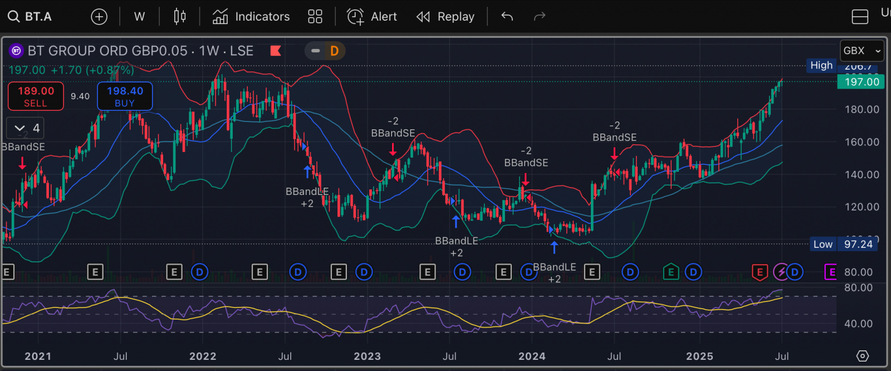Click the 189.00 SELL button
The width and height of the screenshot is (891, 371).
tap(36, 96)
